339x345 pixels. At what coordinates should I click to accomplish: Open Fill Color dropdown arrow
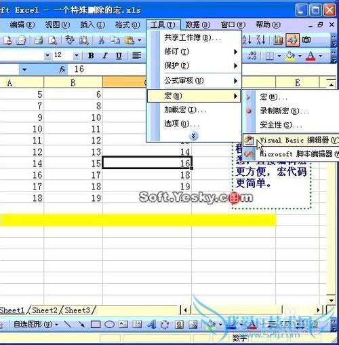(x=300, y=56)
